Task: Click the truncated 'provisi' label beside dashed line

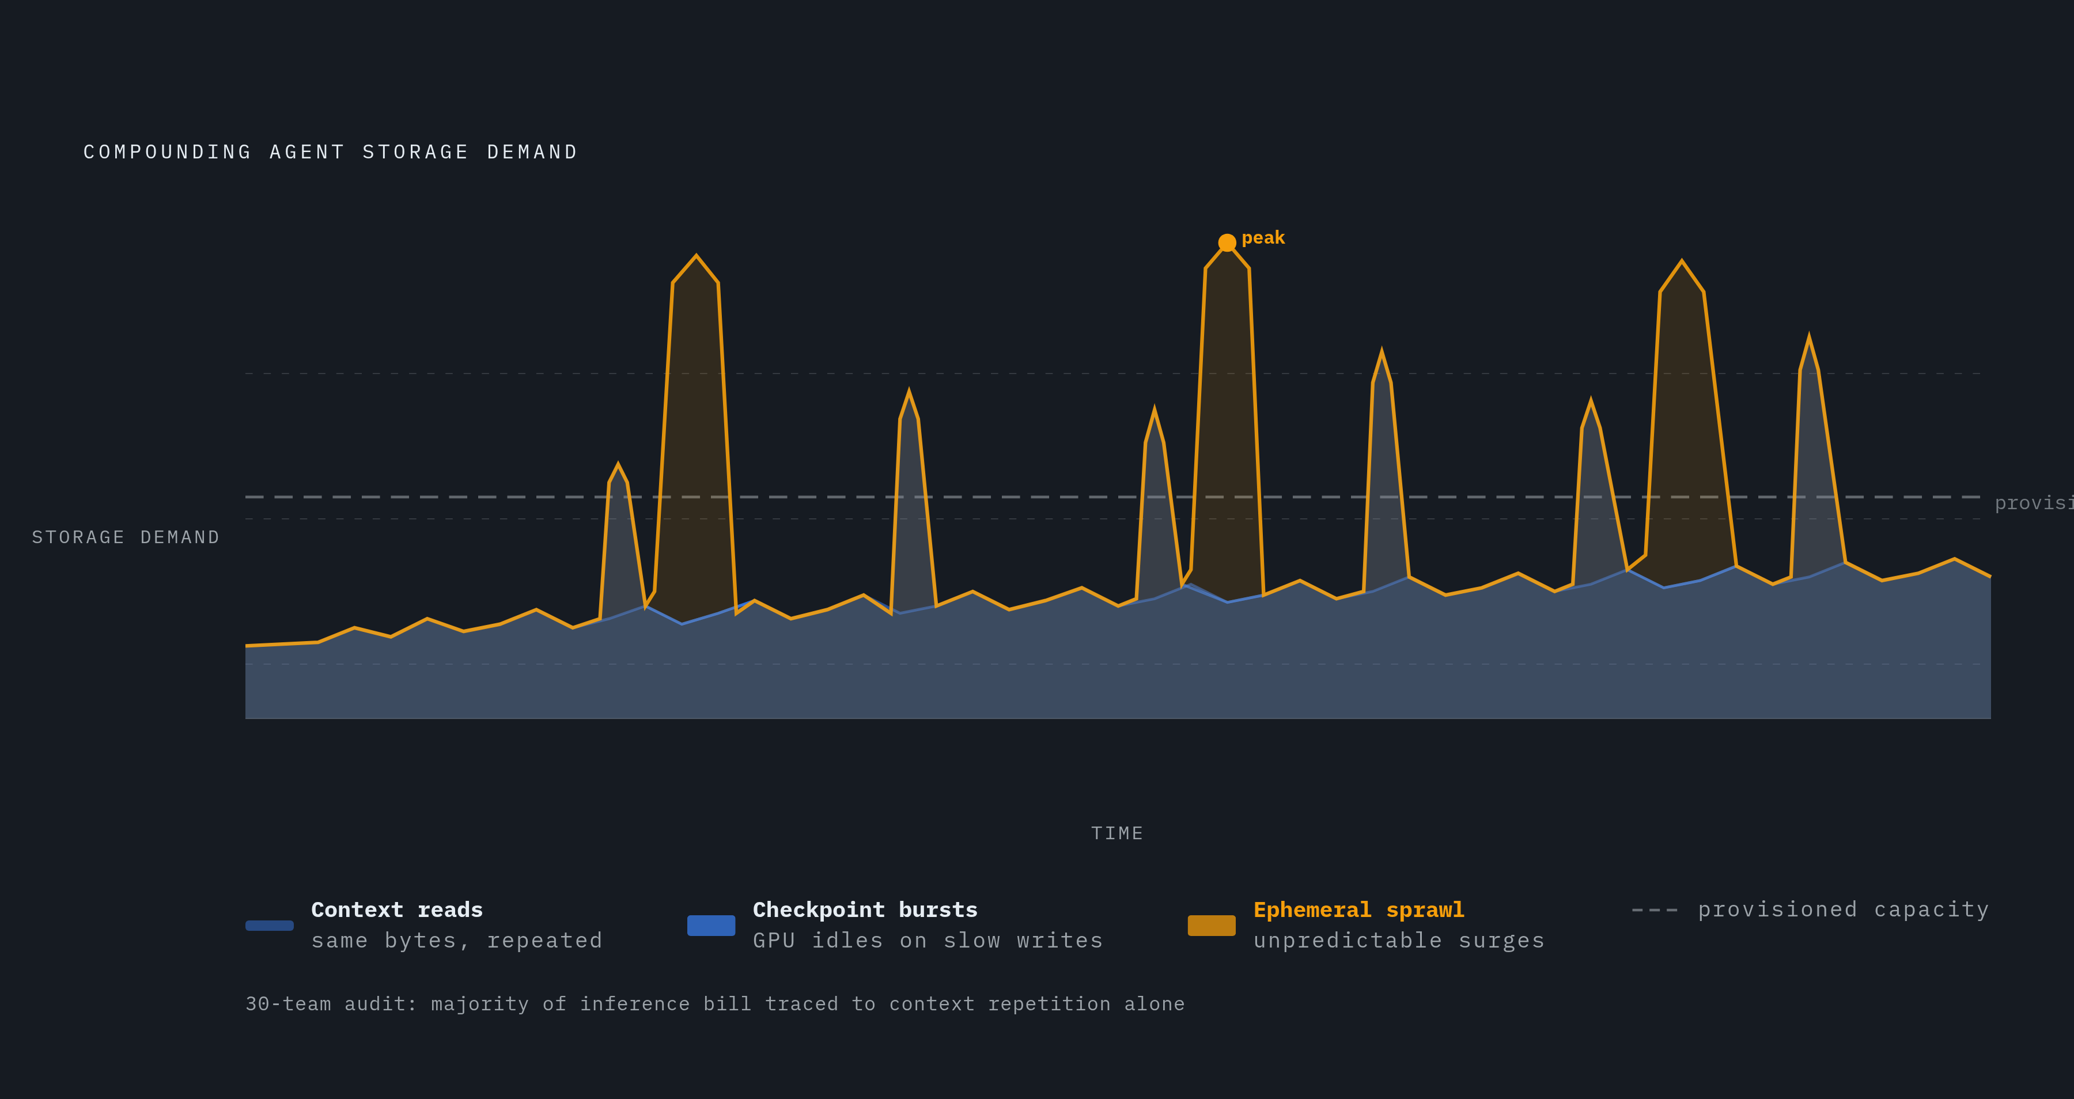Action: coord(2034,503)
